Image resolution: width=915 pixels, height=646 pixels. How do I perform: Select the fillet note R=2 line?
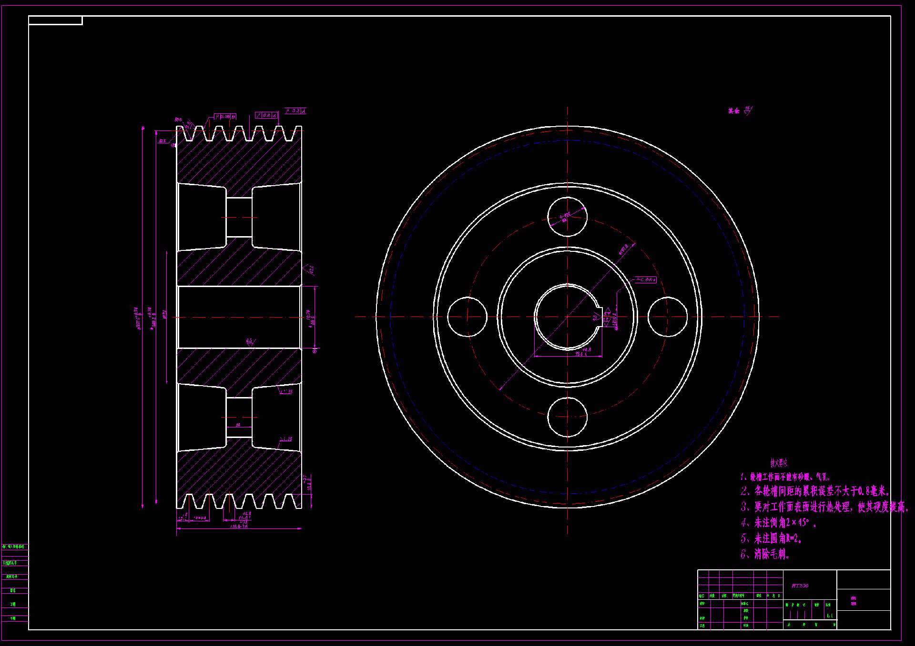click(771, 538)
